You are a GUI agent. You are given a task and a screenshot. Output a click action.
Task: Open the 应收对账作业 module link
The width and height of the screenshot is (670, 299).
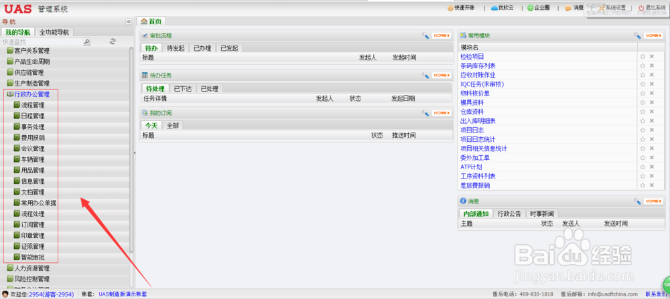pyautogui.click(x=478, y=75)
